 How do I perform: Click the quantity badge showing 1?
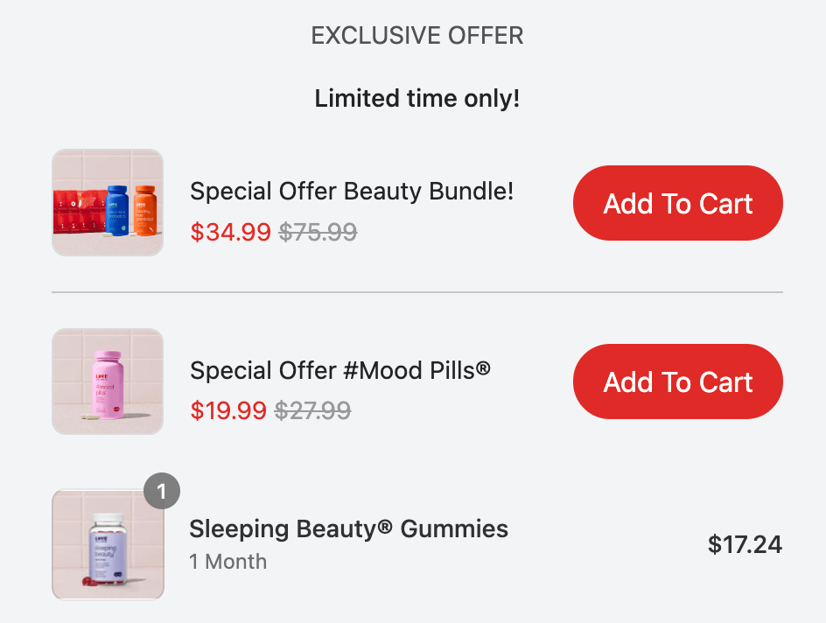pyautogui.click(x=162, y=491)
